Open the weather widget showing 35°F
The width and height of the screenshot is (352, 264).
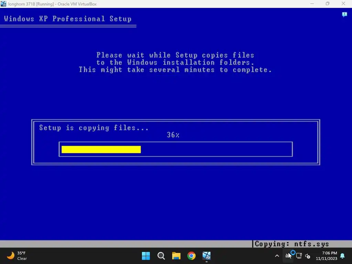[x=17, y=256]
